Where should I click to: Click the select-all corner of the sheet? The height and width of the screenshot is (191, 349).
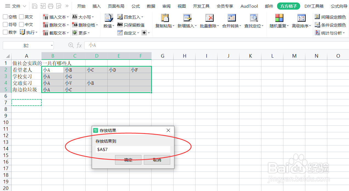coord(7,56)
